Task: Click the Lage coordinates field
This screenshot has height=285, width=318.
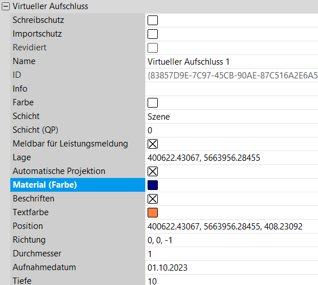Action: pos(232,158)
